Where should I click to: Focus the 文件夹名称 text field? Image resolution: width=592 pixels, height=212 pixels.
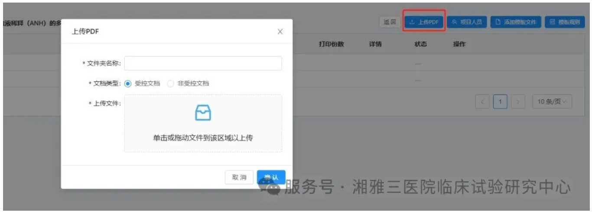point(203,63)
